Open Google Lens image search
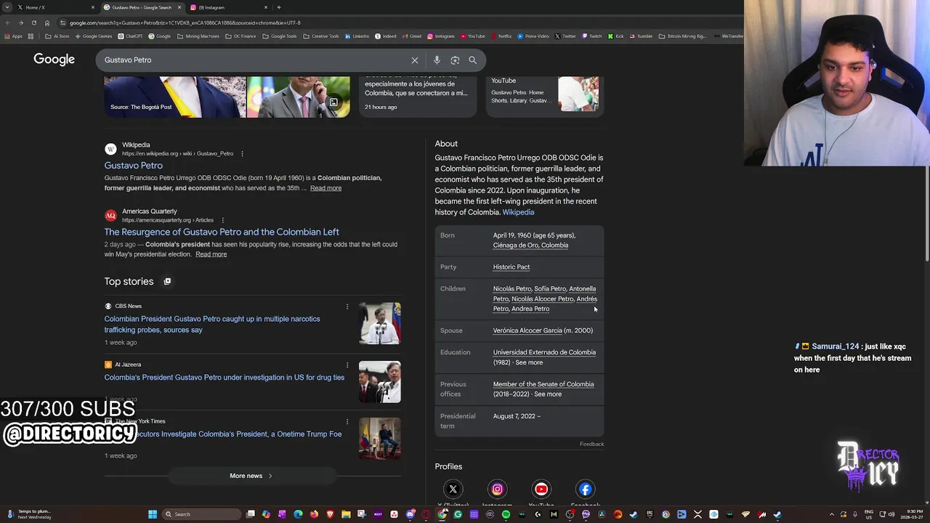This screenshot has width=930, height=523. (455, 60)
